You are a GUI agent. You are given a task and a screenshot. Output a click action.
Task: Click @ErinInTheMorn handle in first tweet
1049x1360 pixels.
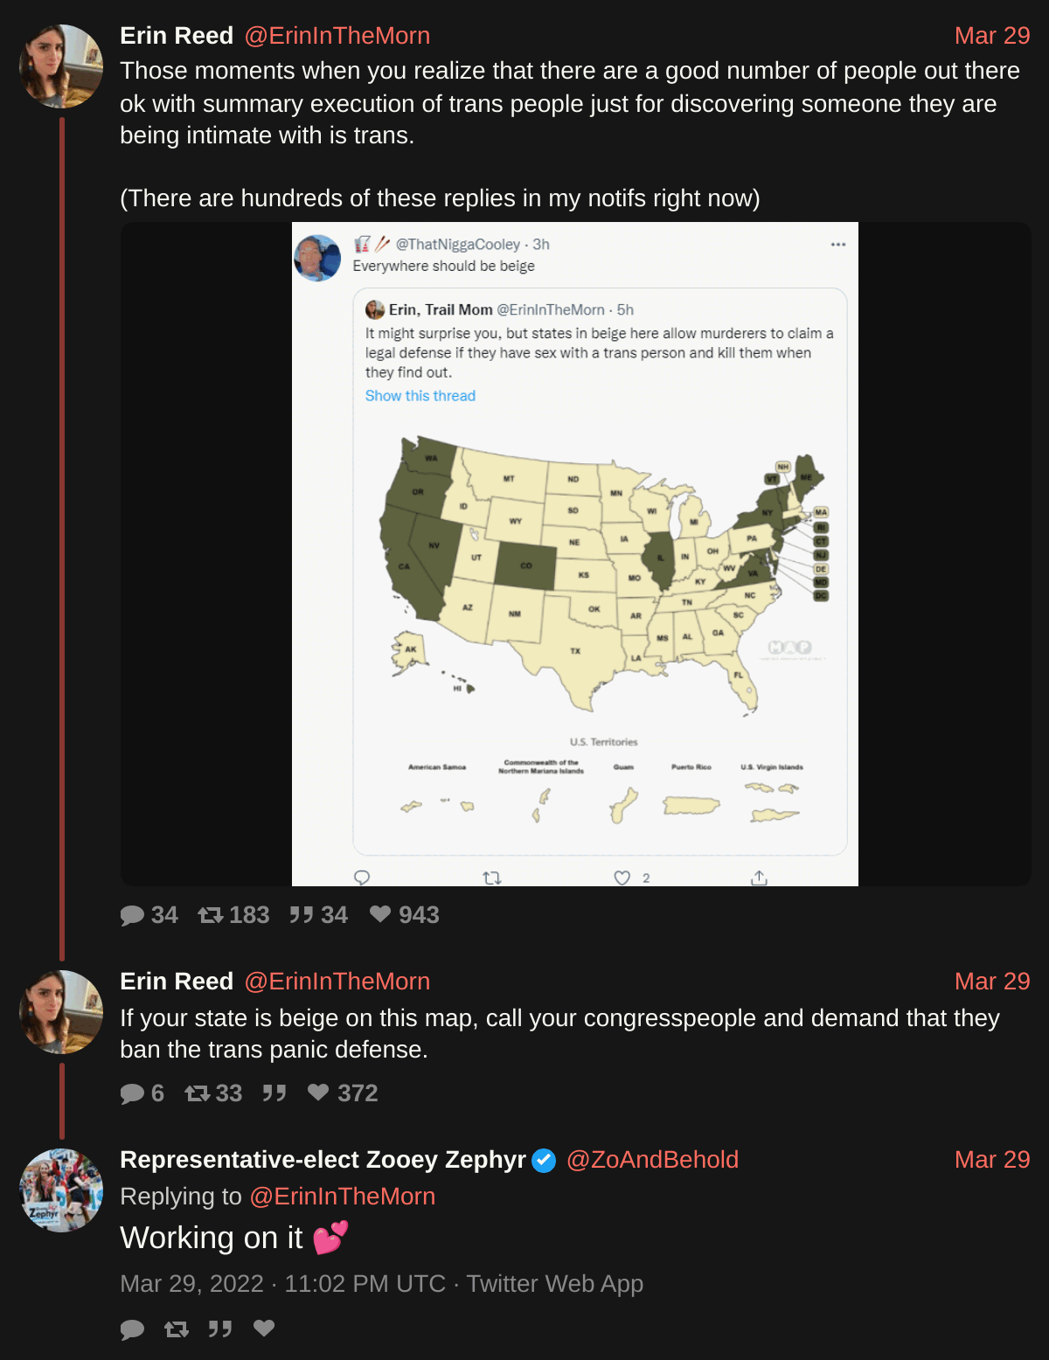337,36
